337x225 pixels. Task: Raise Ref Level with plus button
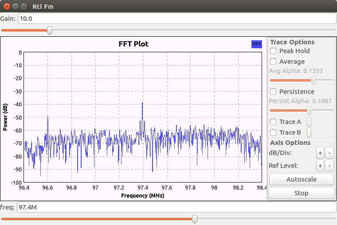(x=320, y=166)
